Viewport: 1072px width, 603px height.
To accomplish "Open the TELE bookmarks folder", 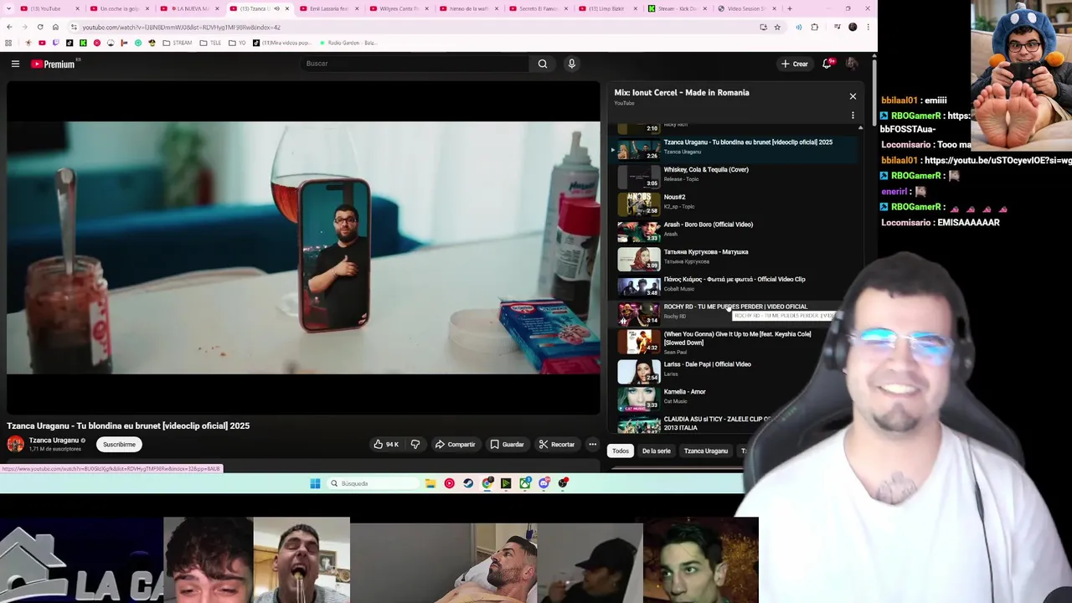I will (211, 43).
